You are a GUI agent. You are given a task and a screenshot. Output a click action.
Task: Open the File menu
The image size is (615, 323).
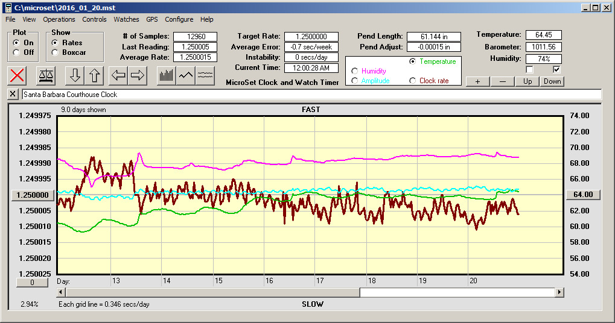click(x=11, y=19)
